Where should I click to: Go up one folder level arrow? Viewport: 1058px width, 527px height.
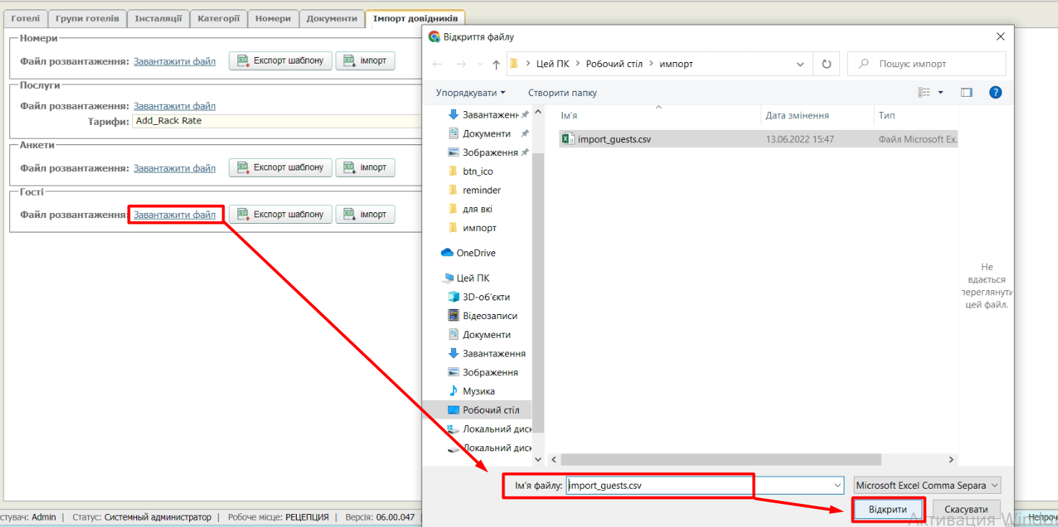(496, 64)
